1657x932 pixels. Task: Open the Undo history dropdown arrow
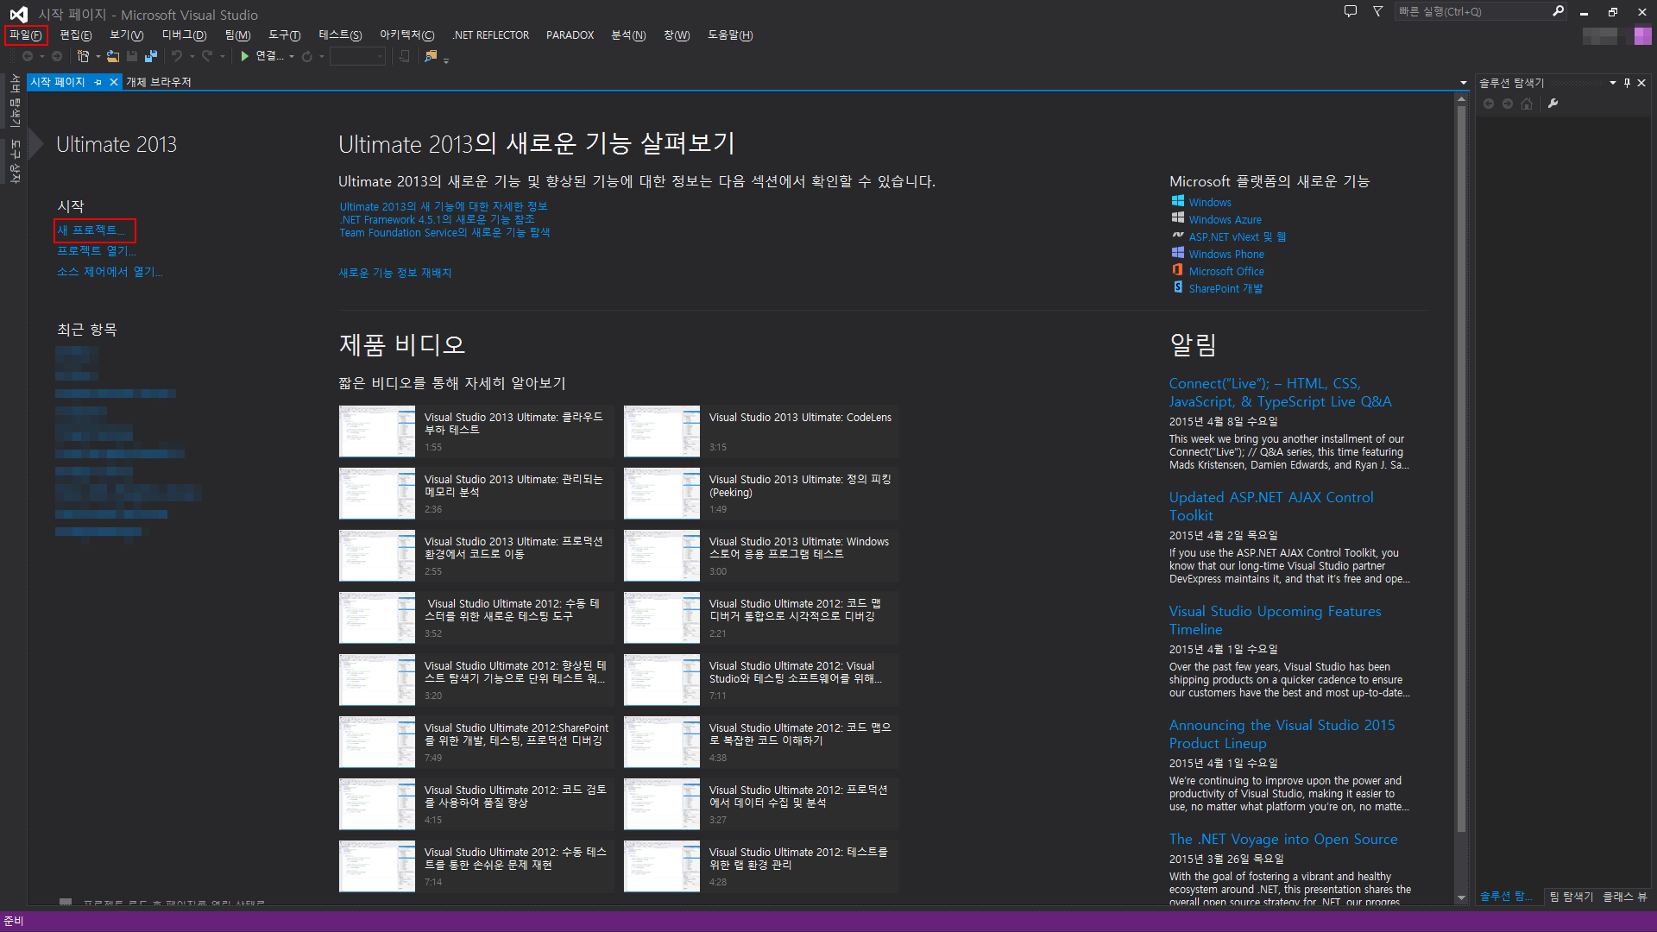[x=192, y=57]
